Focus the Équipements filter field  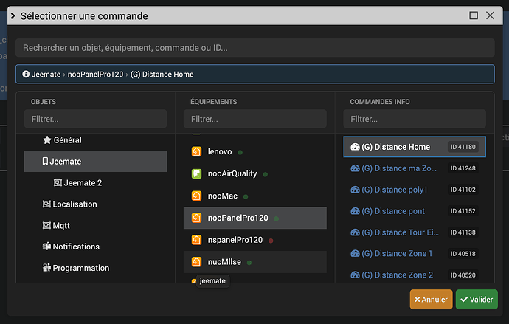[x=255, y=119]
